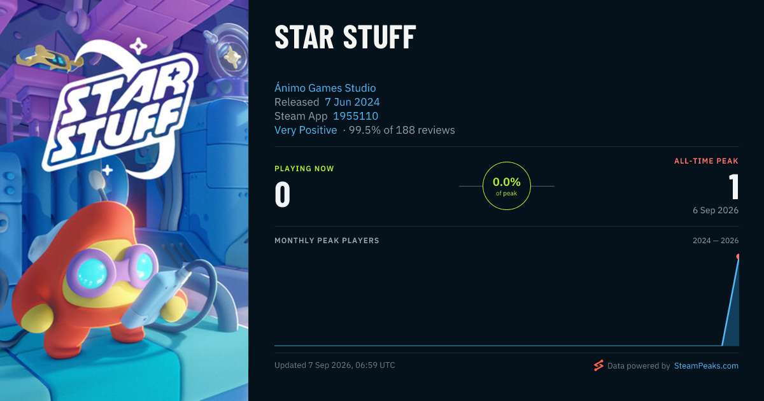Click the STAR STUFF title heading
This screenshot has height=401, width=764.
tap(345, 38)
